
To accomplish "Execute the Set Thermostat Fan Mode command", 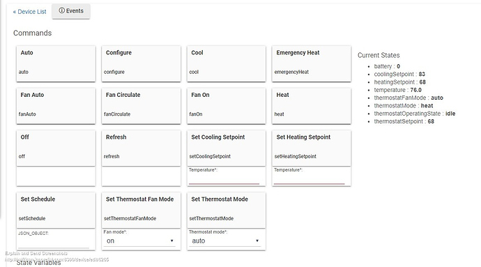I will (x=141, y=211).
